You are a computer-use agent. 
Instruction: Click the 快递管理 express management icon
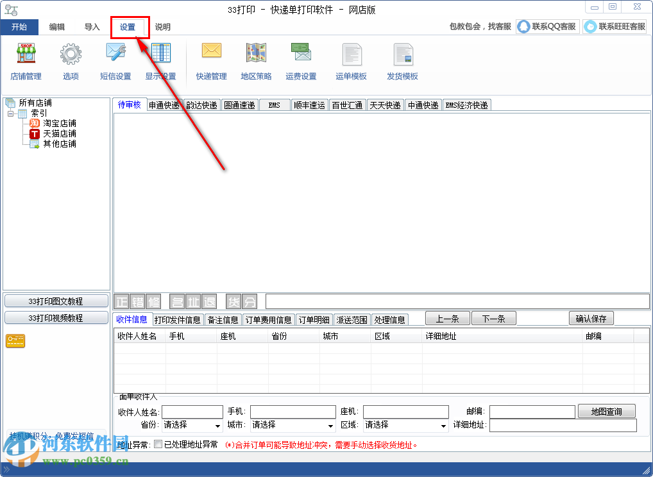coord(211,61)
